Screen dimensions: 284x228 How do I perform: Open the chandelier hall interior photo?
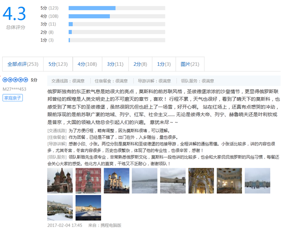[230, 180]
